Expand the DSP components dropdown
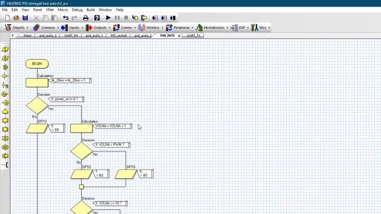Viewport: 381px width, 214px height. coord(248,28)
